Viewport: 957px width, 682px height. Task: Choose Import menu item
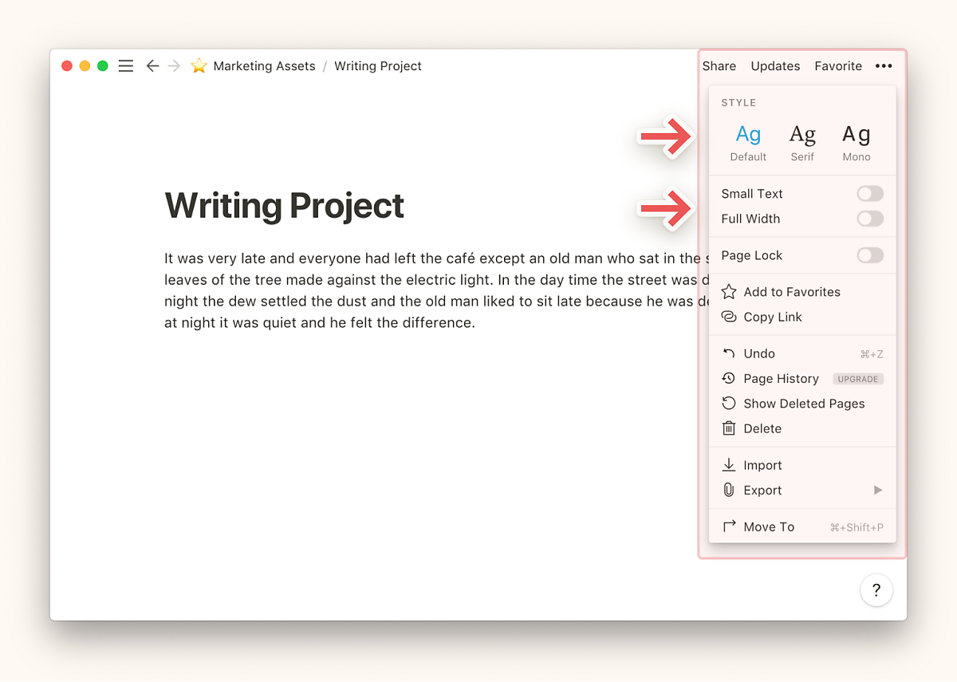[x=802, y=465]
